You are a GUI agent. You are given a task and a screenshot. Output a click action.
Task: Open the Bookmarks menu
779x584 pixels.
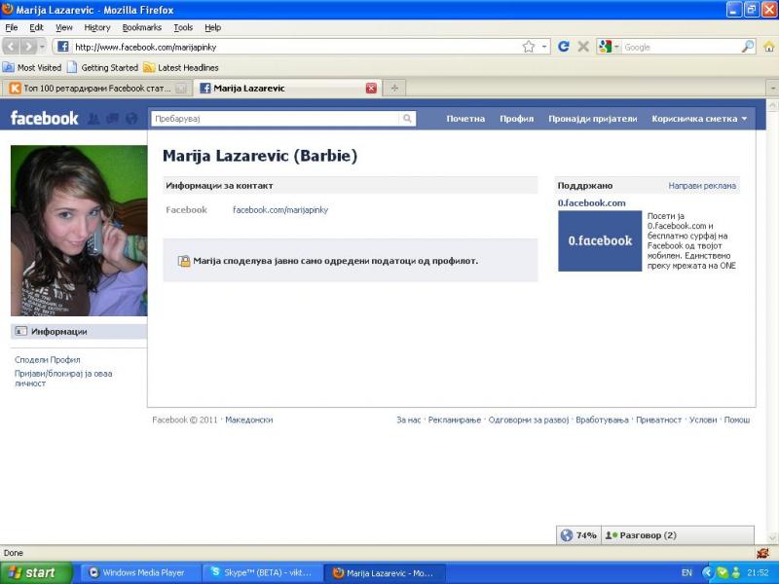(x=142, y=27)
